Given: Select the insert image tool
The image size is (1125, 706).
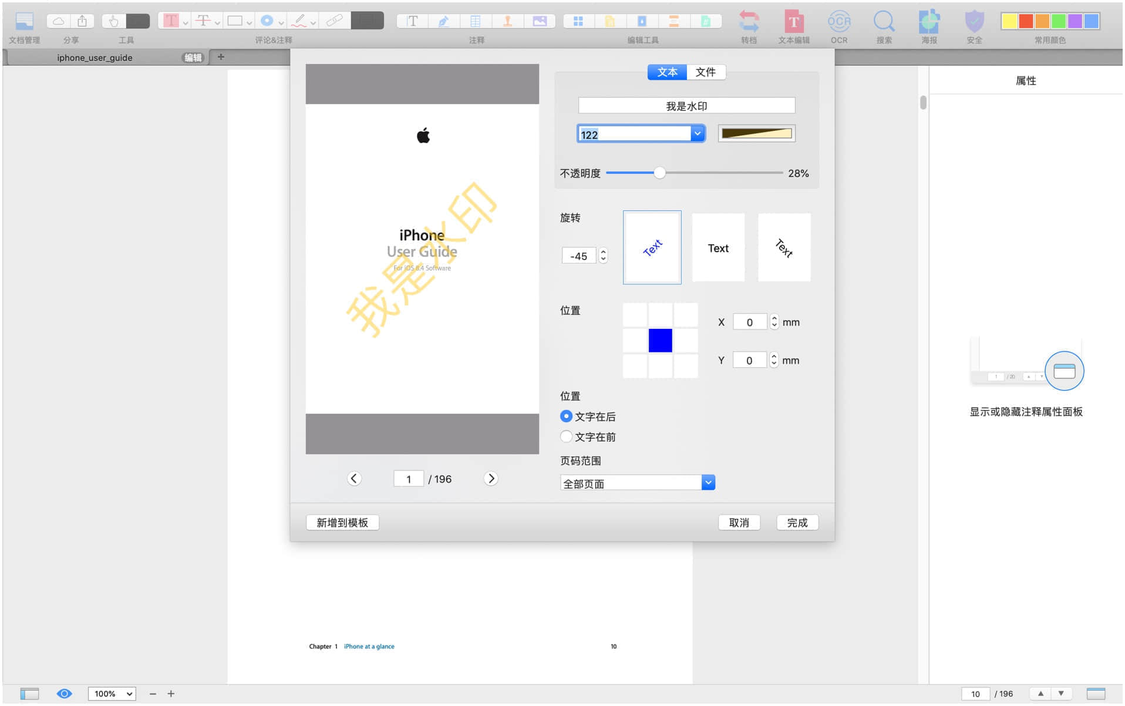Looking at the screenshot, I should pyautogui.click(x=540, y=21).
